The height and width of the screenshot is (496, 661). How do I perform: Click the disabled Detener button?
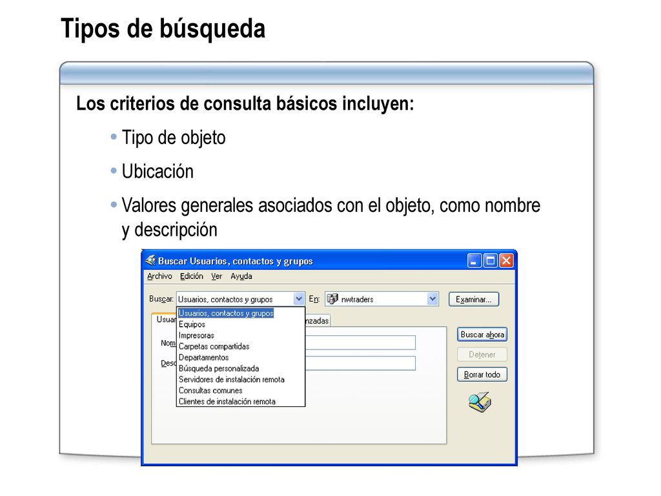tap(482, 355)
